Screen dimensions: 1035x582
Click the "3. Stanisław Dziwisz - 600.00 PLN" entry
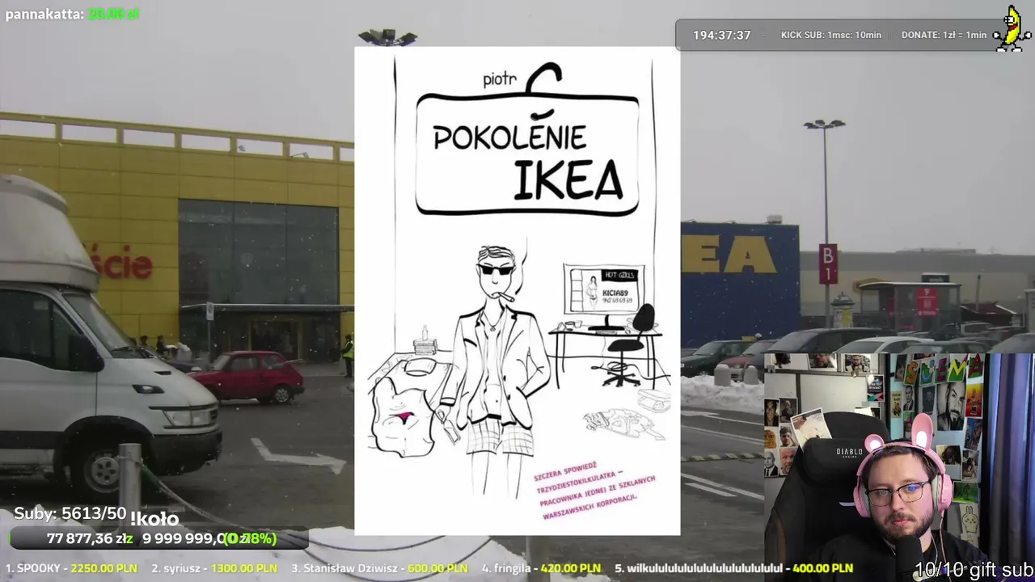tap(379, 568)
